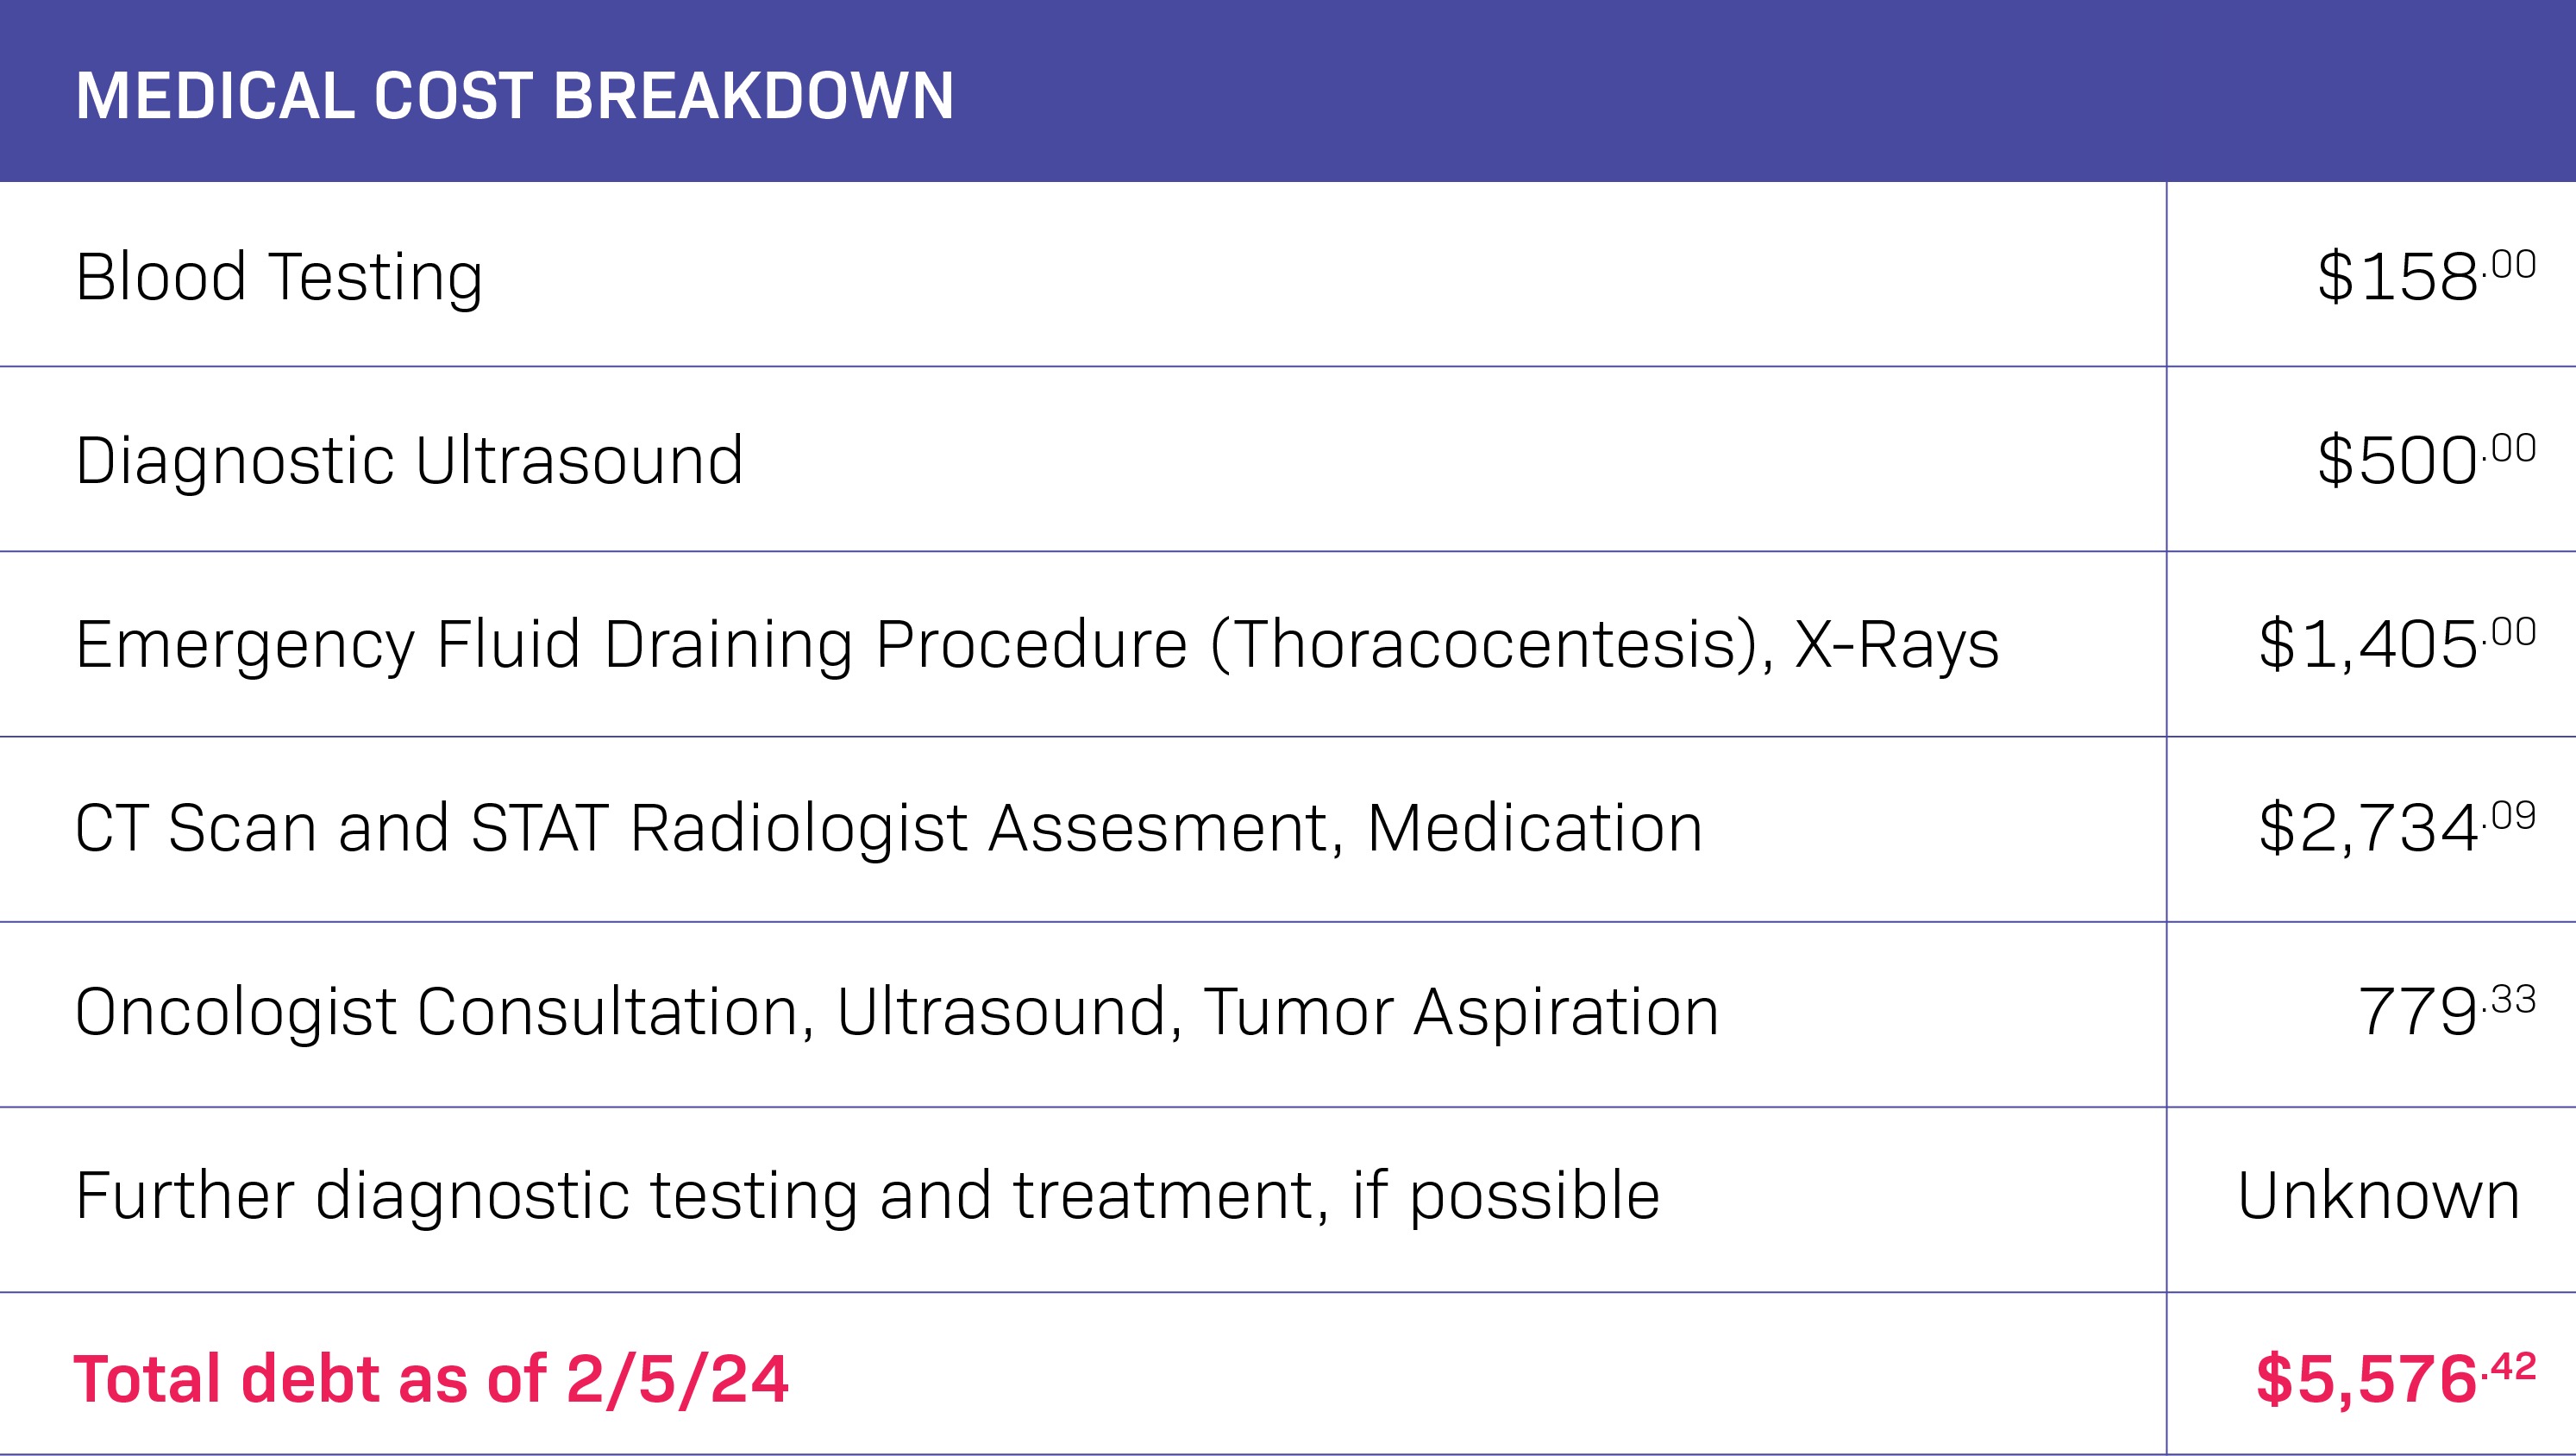Click Tumor Aspiration text in oncologist row
The width and height of the screenshot is (2576, 1456).
pos(1461,1012)
